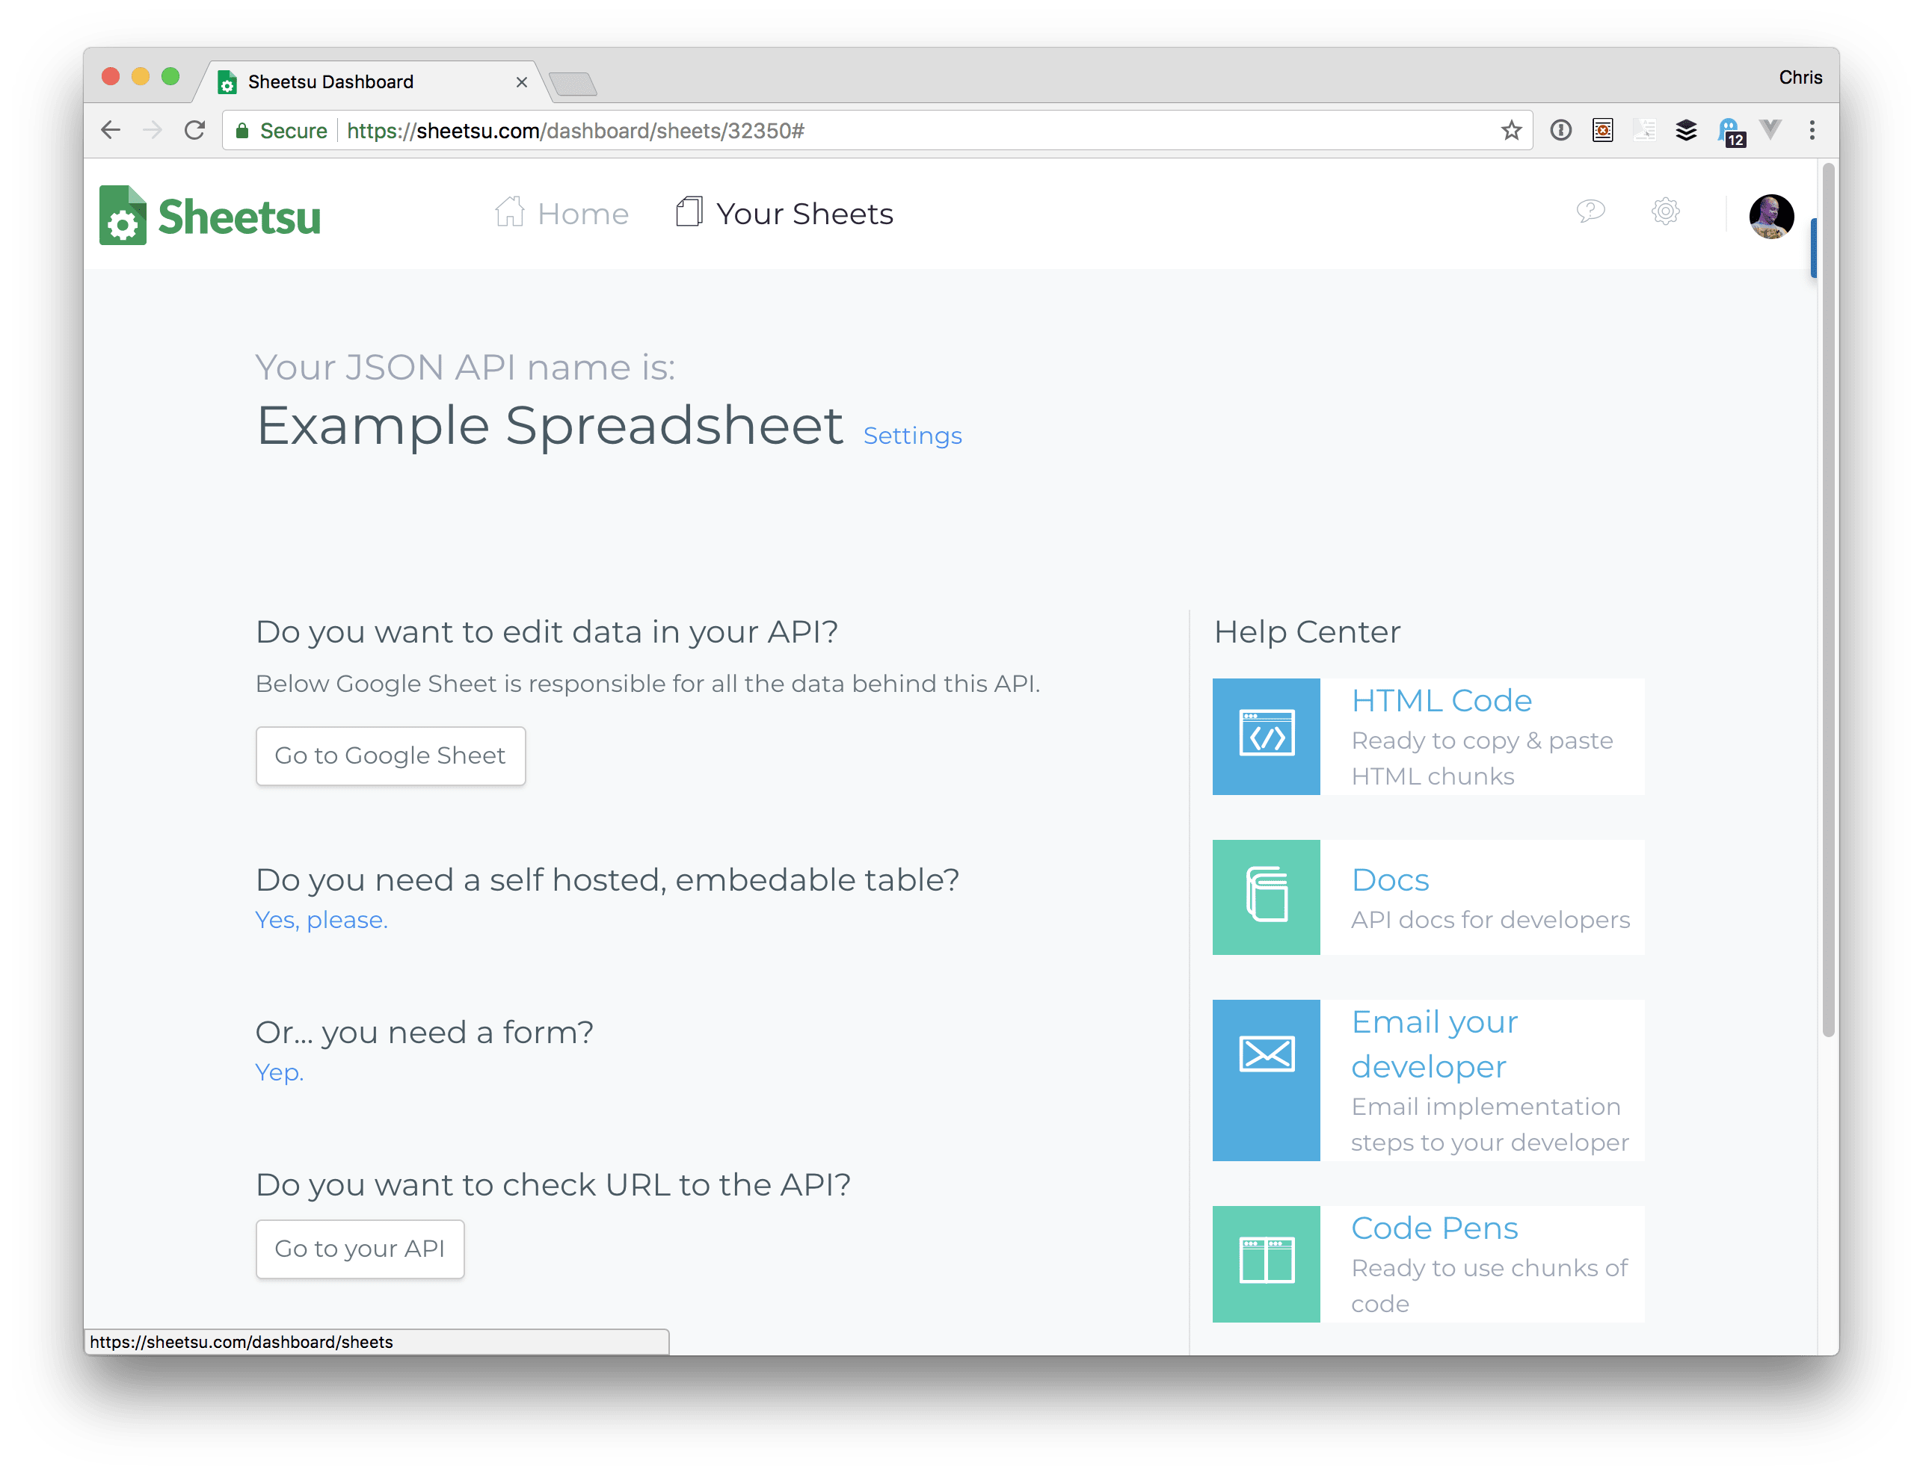Click the gray V extension icon
This screenshot has width=1923, height=1475.
(1770, 130)
